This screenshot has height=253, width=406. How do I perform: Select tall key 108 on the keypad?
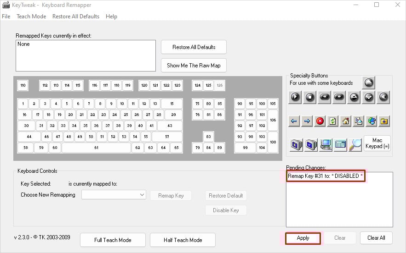click(273, 142)
